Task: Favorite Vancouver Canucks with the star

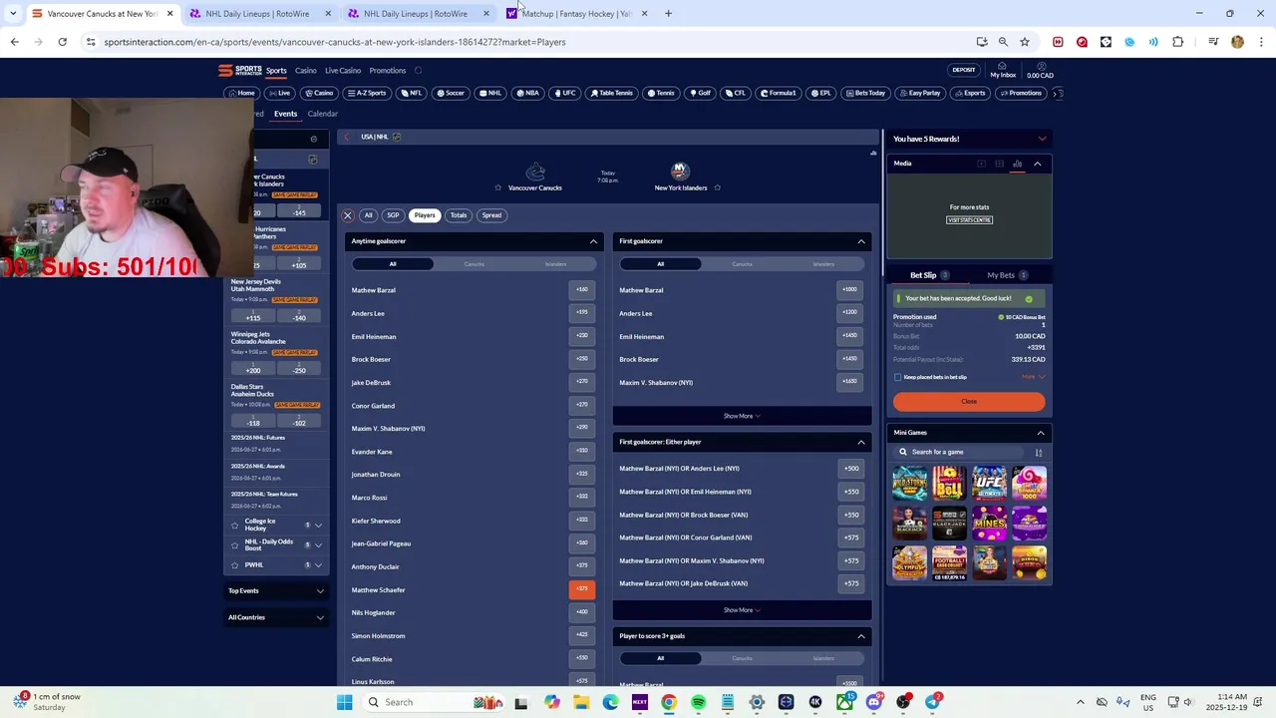Action: pos(498,187)
